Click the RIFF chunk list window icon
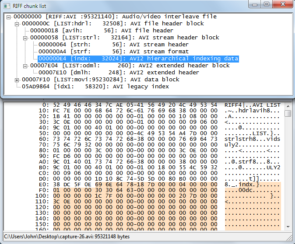295x244 pixels. 7,6
